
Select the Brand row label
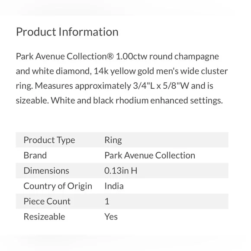point(35,155)
